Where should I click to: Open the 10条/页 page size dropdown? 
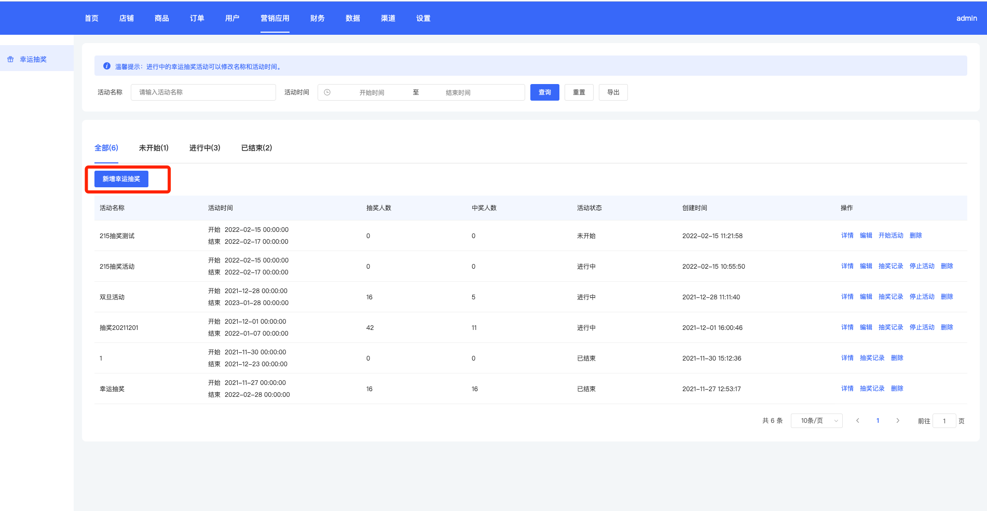[x=816, y=421]
